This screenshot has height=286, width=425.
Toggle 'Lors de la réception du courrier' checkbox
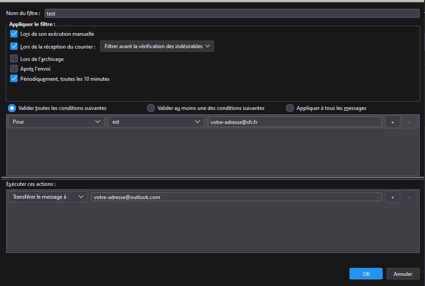point(14,46)
